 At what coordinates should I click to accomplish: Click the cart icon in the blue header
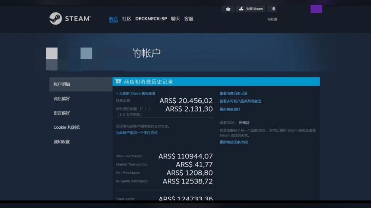click(x=118, y=82)
